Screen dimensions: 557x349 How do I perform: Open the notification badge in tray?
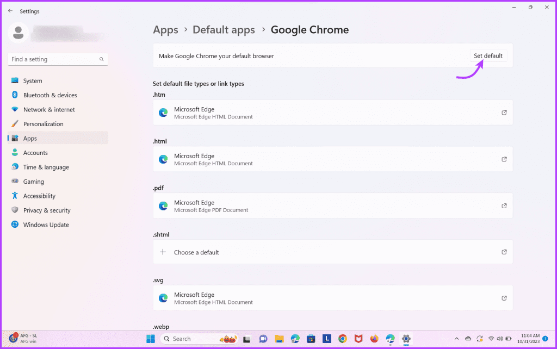tap(545, 339)
